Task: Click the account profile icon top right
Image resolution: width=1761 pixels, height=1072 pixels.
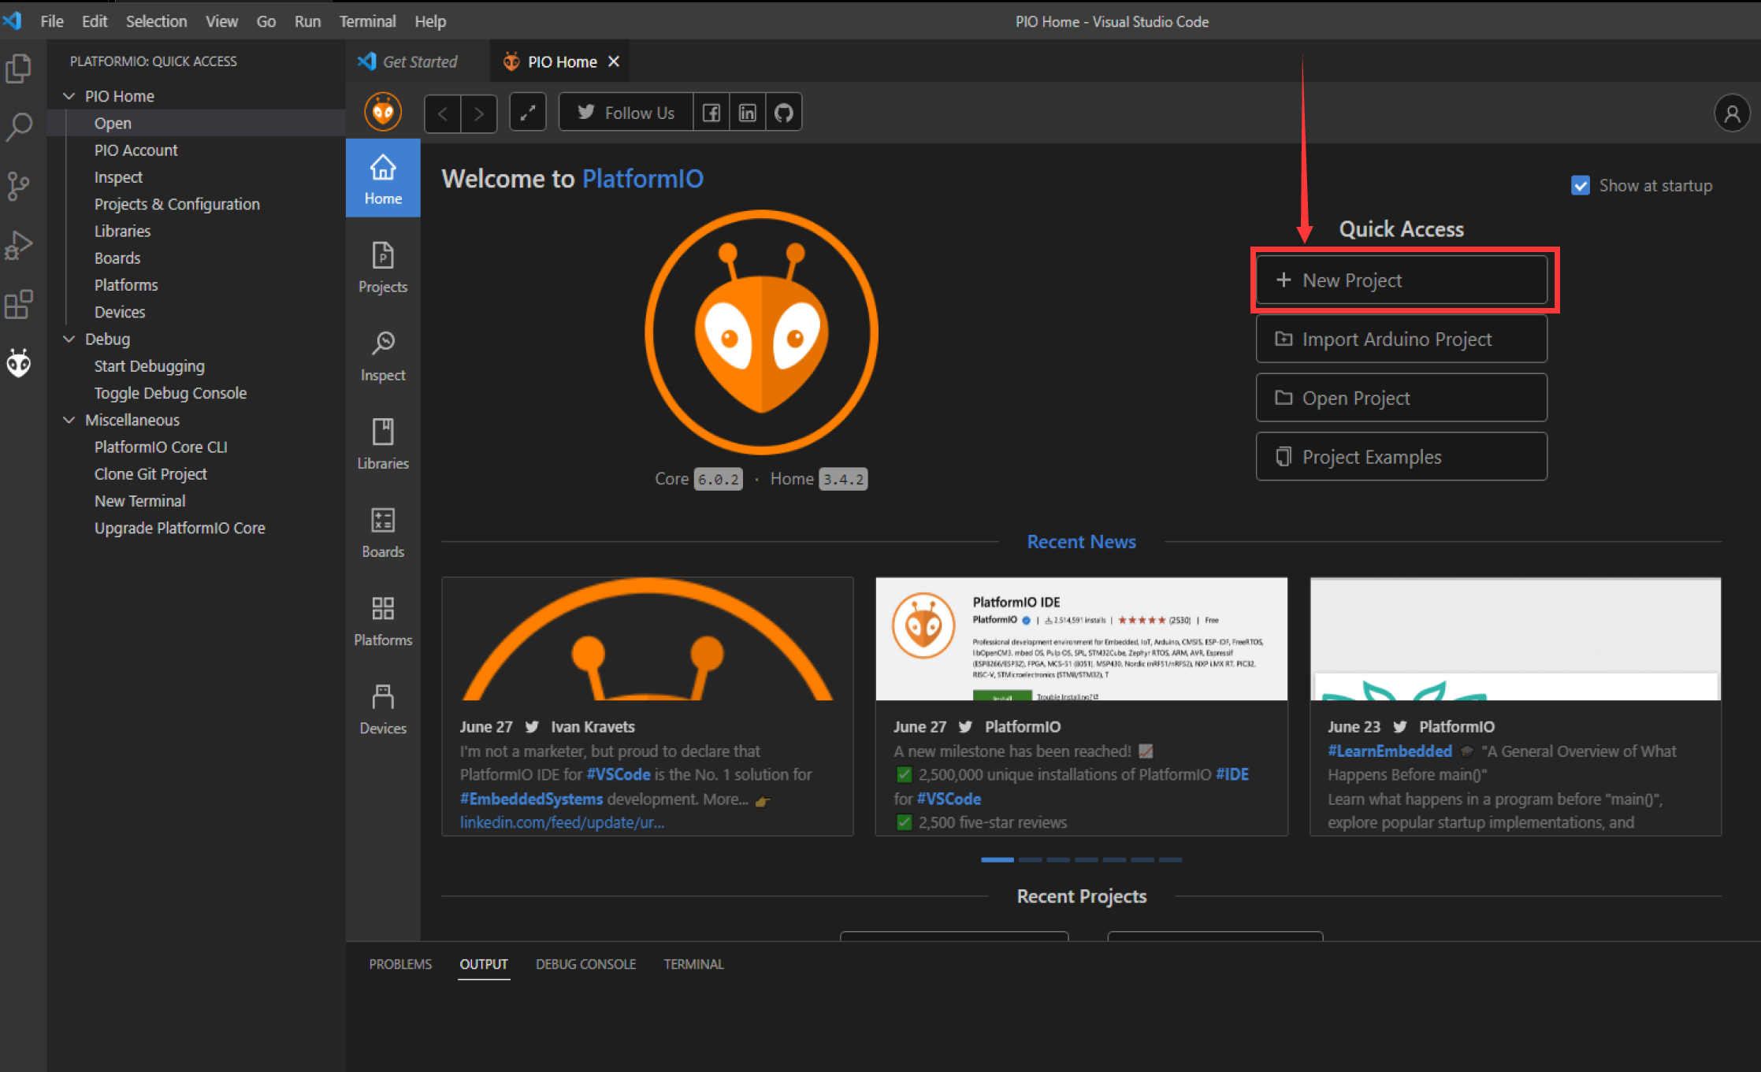Action: tap(1733, 113)
